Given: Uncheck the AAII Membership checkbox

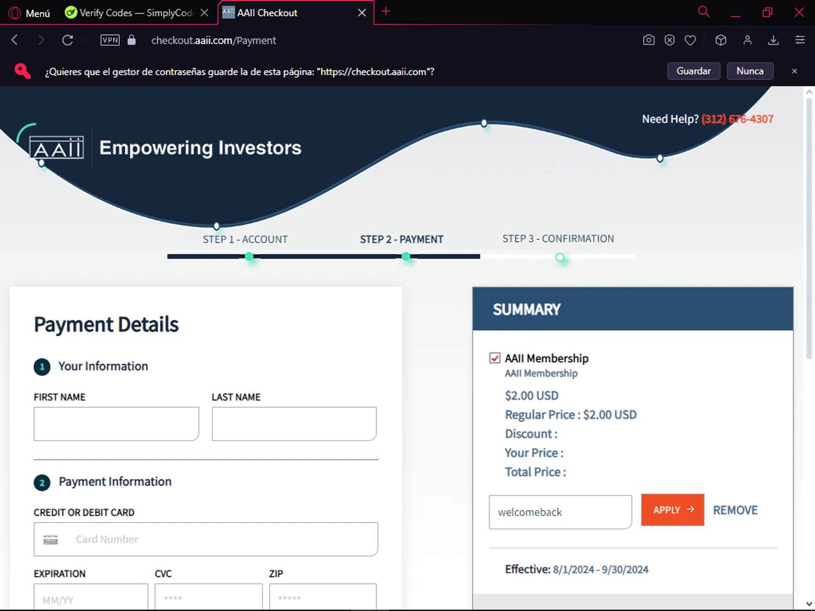Looking at the screenshot, I should [x=494, y=358].
